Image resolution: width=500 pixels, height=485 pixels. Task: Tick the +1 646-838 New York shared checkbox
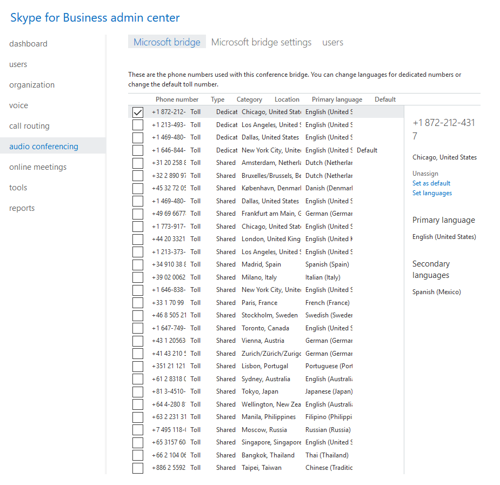point(138,290)
